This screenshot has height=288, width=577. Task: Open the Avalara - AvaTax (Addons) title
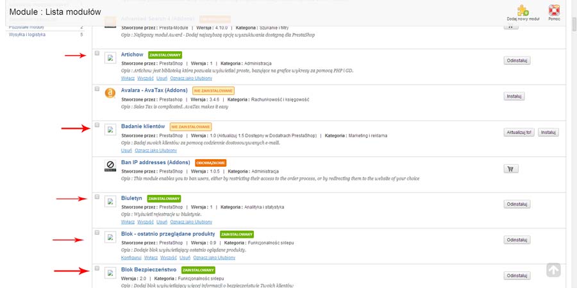(x=154, y=90)
